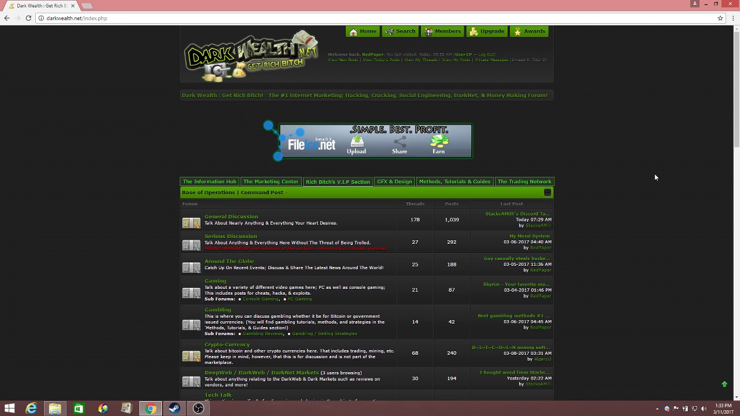Switch to The Marketing Center tab
Screen dimensions: 740x416
click(x=271, y=181)
